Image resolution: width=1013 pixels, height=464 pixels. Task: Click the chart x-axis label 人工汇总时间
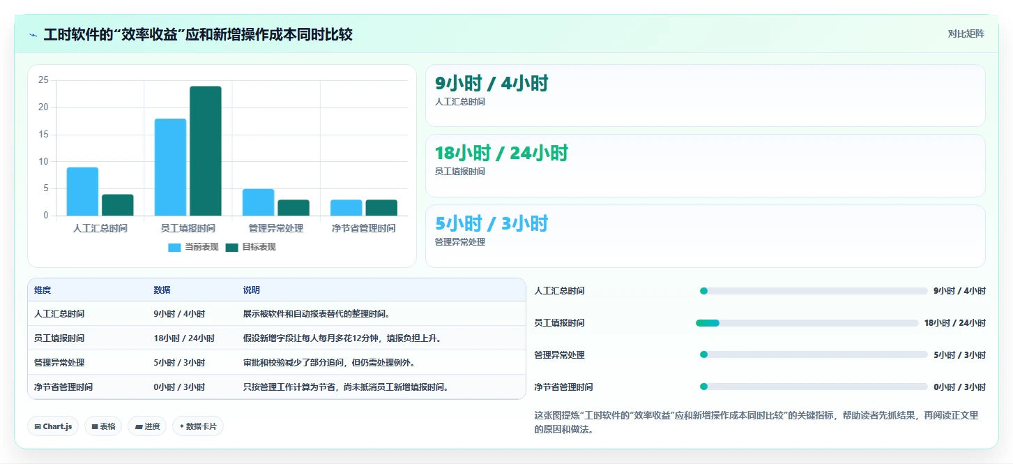point(100,228)
